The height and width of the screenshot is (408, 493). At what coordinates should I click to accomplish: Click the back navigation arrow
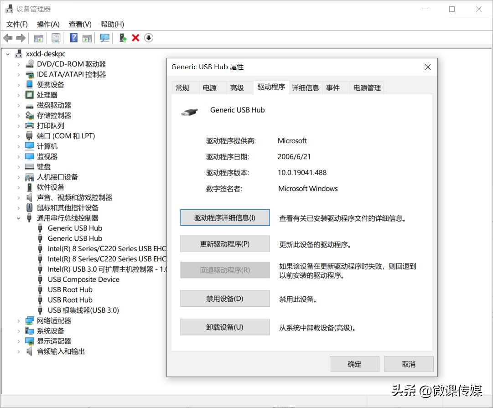click(8, 38)
